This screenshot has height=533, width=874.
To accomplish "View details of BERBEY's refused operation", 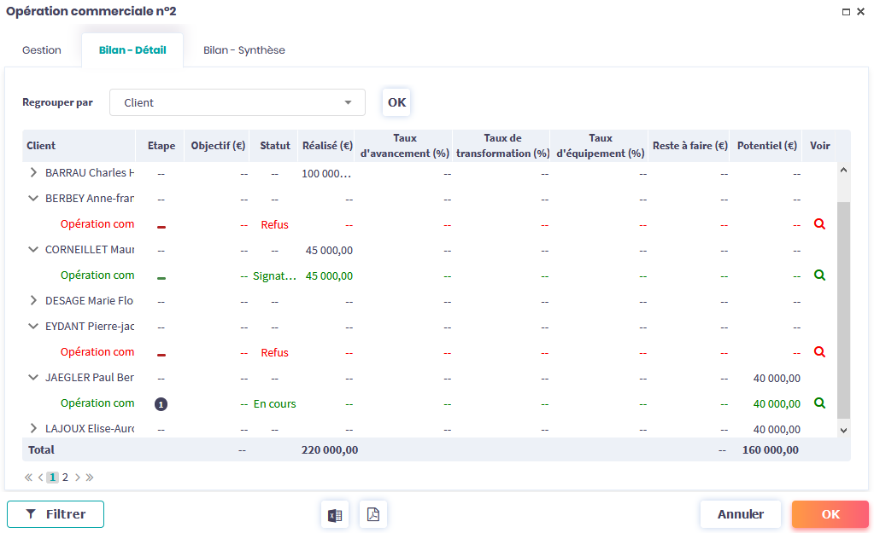I will (819, 224).
